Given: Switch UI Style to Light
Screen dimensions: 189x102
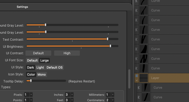Looking at the screenshot, I should [x=40, y=67].
